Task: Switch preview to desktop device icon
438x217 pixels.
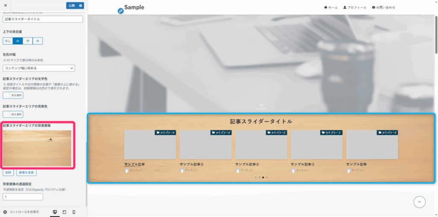Action: [x=55, y=212]
